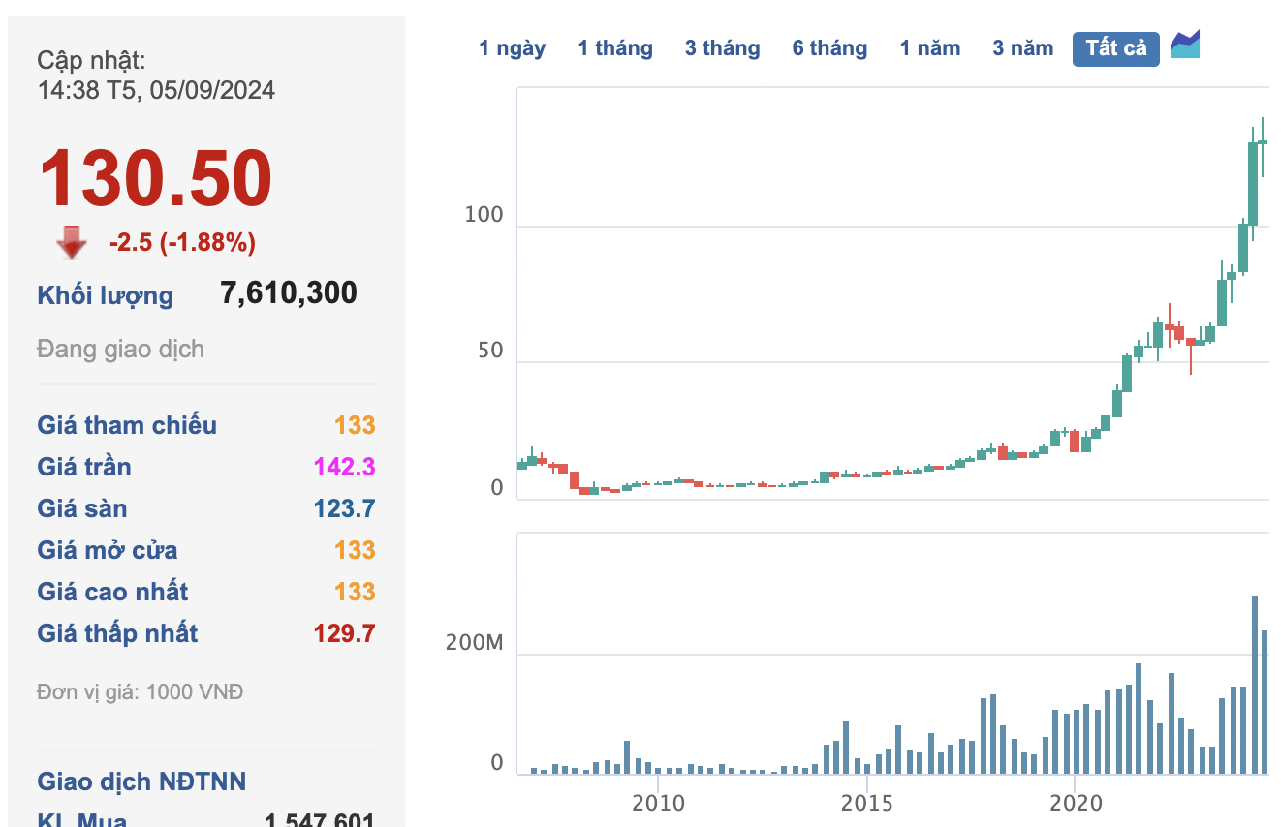Screen dimensions: 1281x827
Task: Click the 2010 label on the time axis
Action: (x=658, y=803)
